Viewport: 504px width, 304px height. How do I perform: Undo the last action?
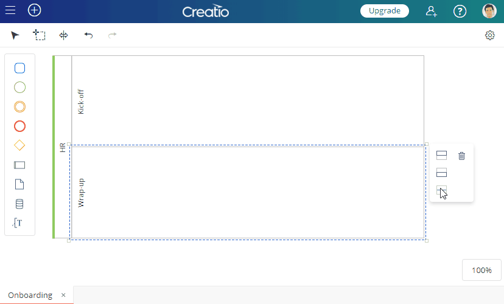88,35
